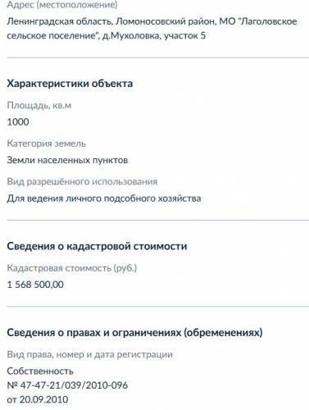The image size is (309, 410).
Task: Select the Собственность right type text
Action: [x=40, y=371]
